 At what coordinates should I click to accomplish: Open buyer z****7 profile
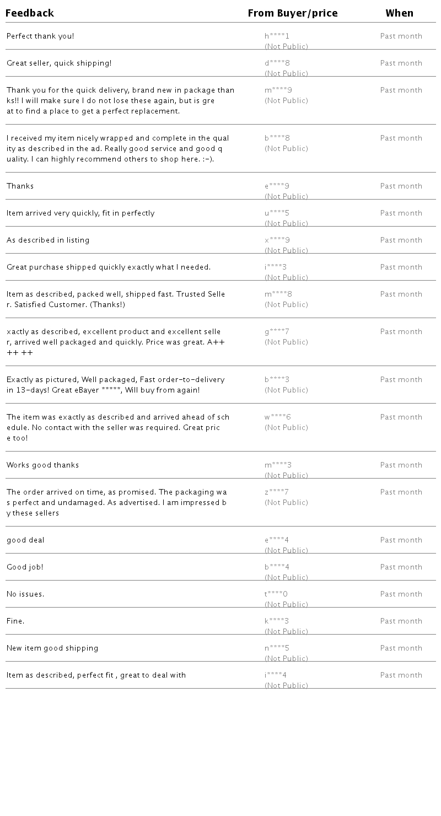(x=277, y=492)
